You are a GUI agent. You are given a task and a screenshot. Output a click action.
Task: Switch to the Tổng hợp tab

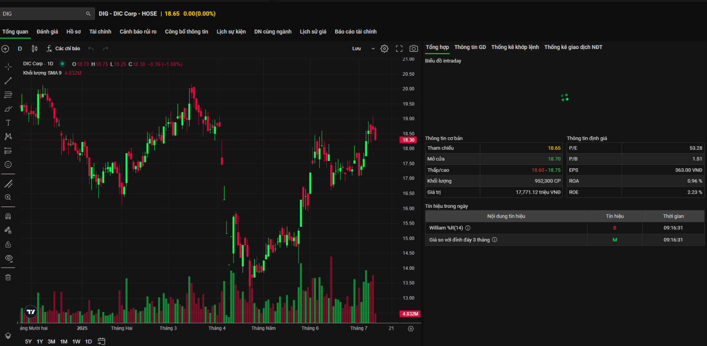click(x=437, y=47)
